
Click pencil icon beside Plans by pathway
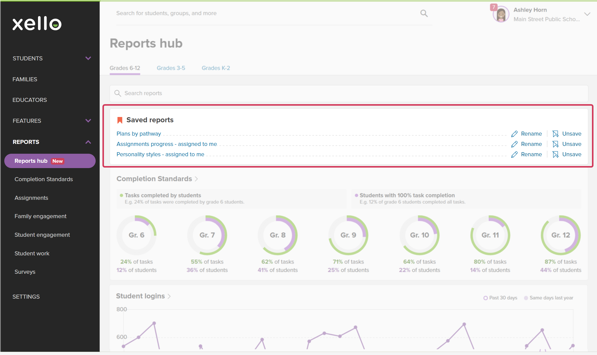point(514,134)
